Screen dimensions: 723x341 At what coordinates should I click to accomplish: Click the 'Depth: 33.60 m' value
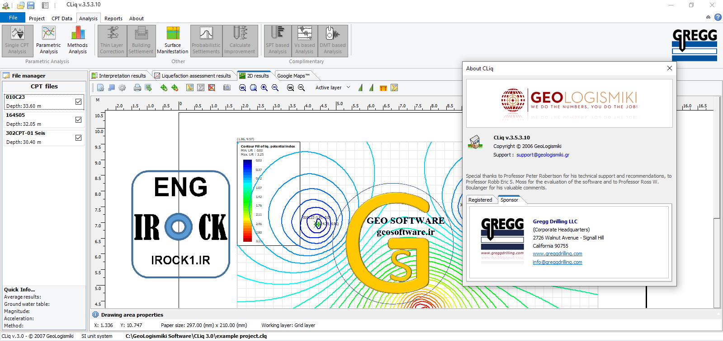(24, 106)
